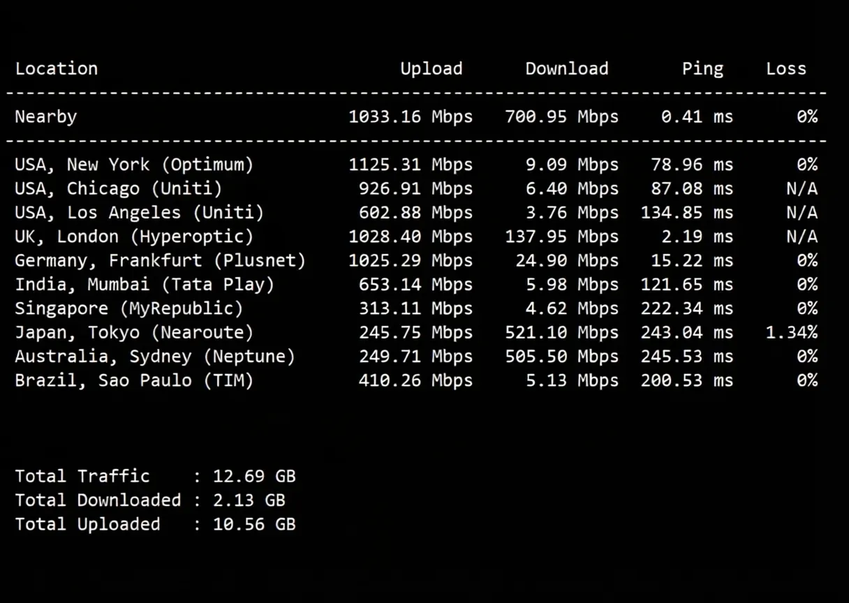The height and width of the screenshot is (603, 849).
Task: Select USA, New York (Optimum) row
Action: click(x=416, y=165)
